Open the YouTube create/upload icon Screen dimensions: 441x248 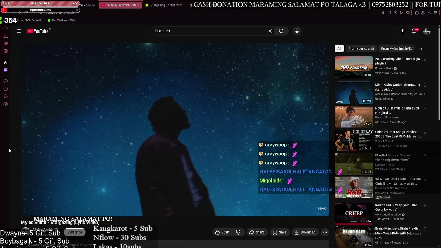pos(402,31)
